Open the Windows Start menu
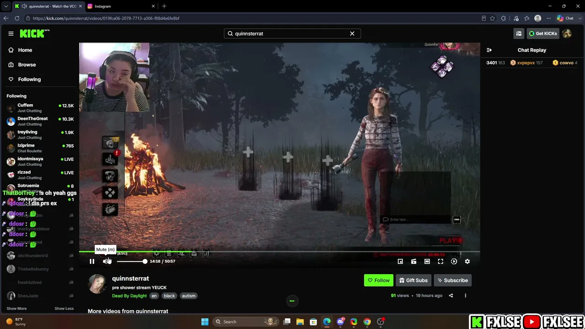585x329 pixels. pyautogui.click(x=205, y=322)
